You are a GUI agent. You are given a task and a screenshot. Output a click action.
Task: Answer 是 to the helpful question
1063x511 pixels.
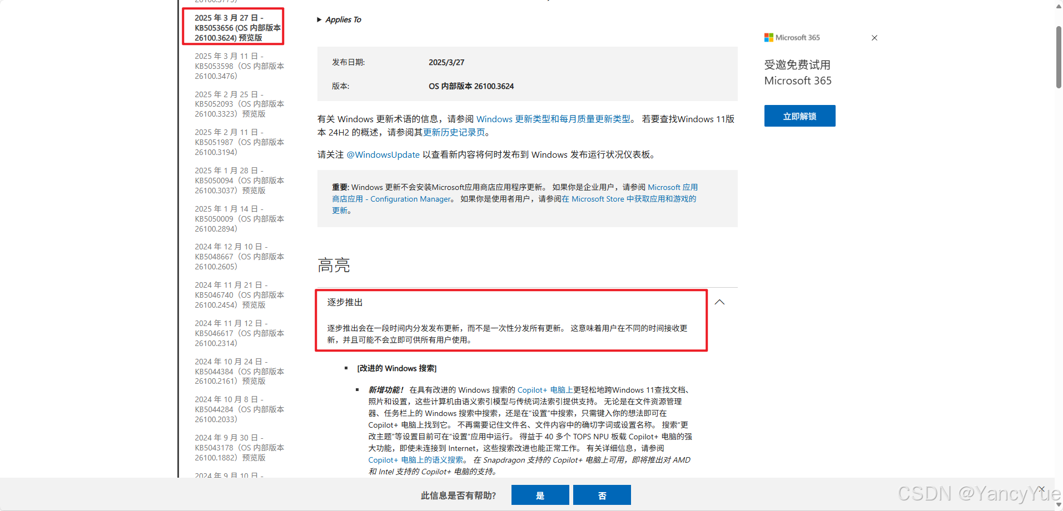point(540,495)
